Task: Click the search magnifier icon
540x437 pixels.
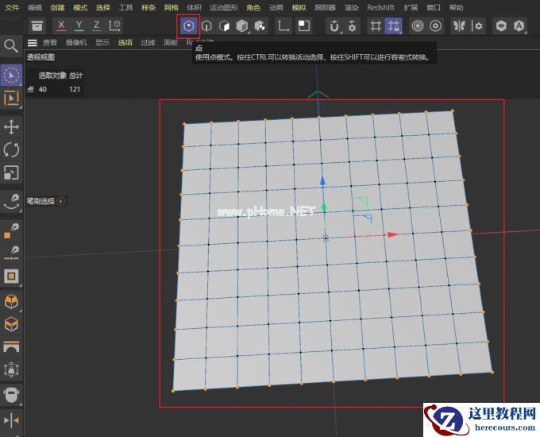Action: (x=11, y=46)
